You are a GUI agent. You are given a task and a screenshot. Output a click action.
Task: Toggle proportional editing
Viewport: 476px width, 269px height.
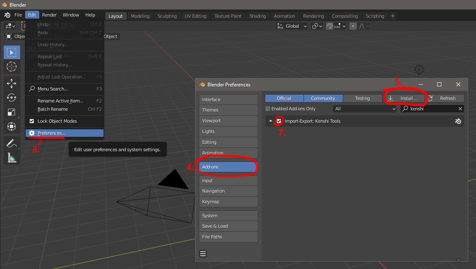pyautogui.click(x=353, y=26)
